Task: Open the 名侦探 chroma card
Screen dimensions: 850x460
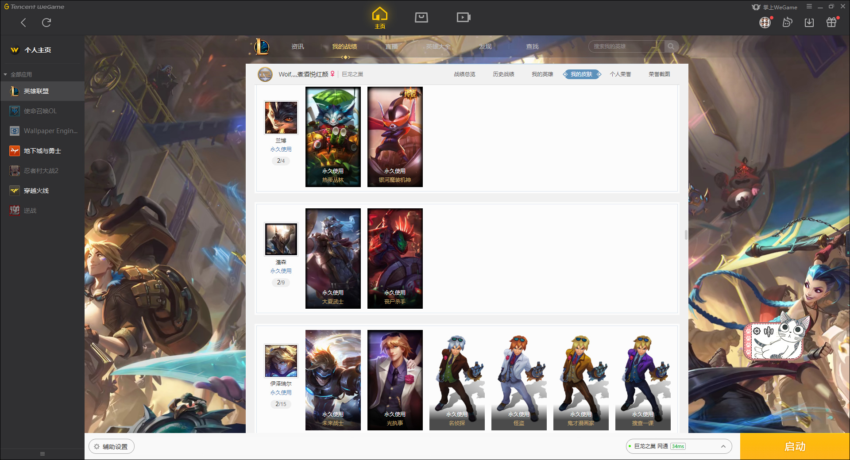Action: coord(457,380)
